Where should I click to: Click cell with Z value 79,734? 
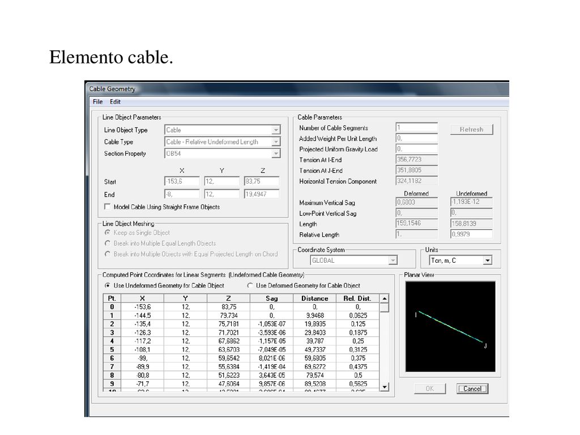[229, 315]
